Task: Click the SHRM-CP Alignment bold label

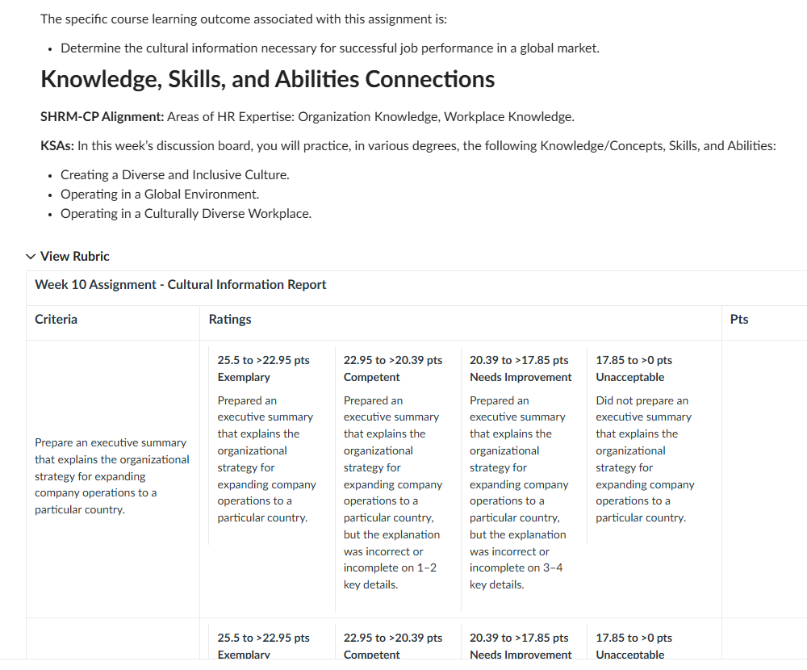Action: (102, 117)
